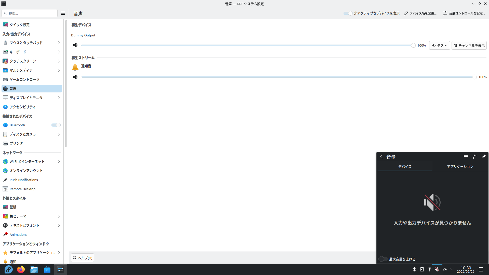Screen dimensions: 489x275
Task: Click the Bluetooth icon in system tray
Action: (x=414, y=269)
